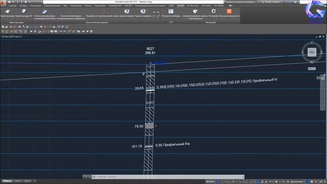Select the text 0,55 Профильный IIIa
Screen dimensions: 327x184
click(173, 145)
